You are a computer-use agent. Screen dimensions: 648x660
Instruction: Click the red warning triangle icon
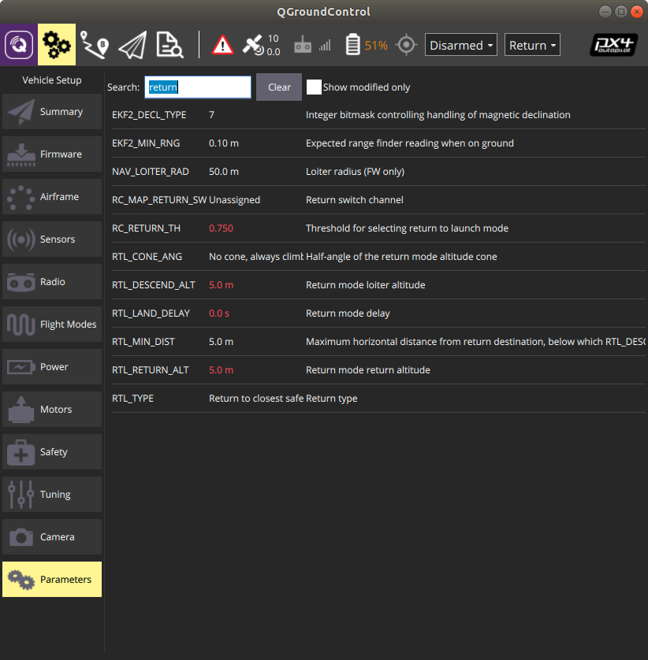222,45
